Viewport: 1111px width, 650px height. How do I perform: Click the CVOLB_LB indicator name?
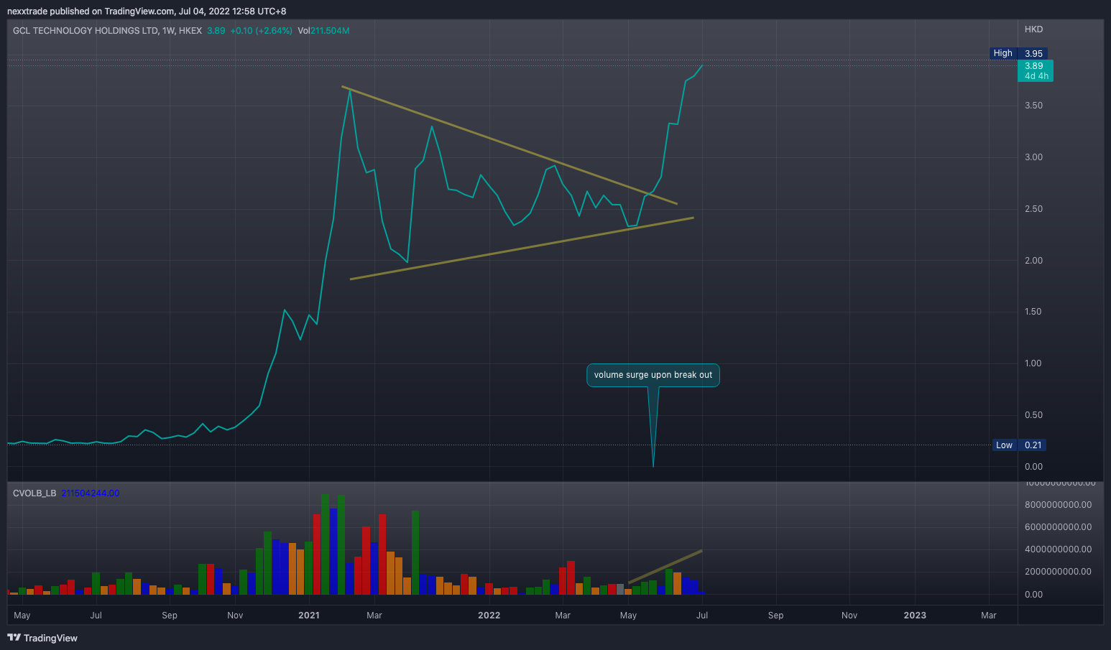click(34, 493)
